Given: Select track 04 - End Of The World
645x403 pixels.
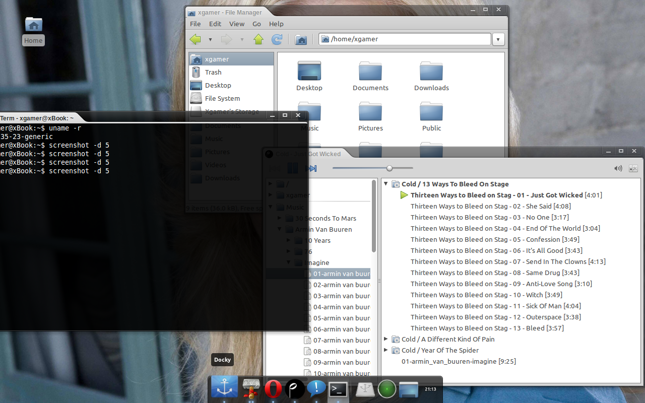Looking at the screenshot, I should pos(505,228).
